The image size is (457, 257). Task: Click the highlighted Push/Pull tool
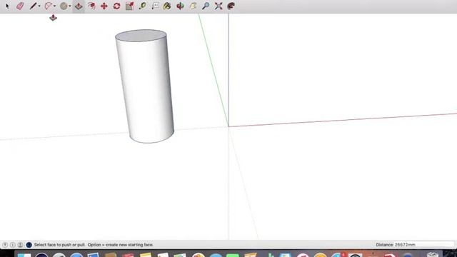click(x=79, y=6)
